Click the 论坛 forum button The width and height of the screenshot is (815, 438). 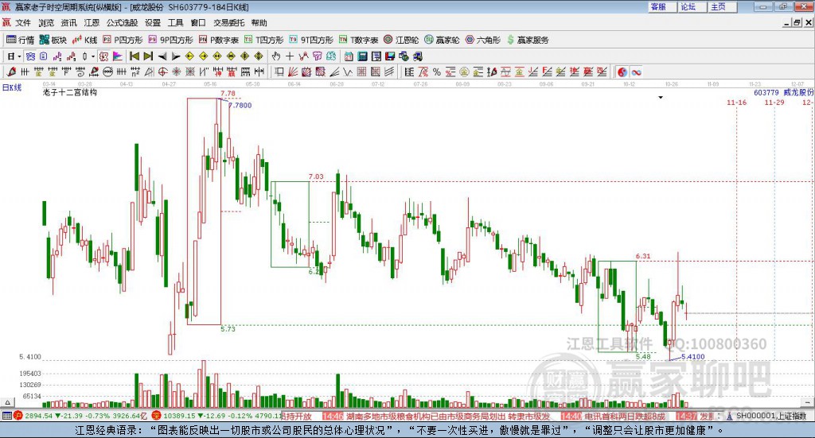point(692,6)
